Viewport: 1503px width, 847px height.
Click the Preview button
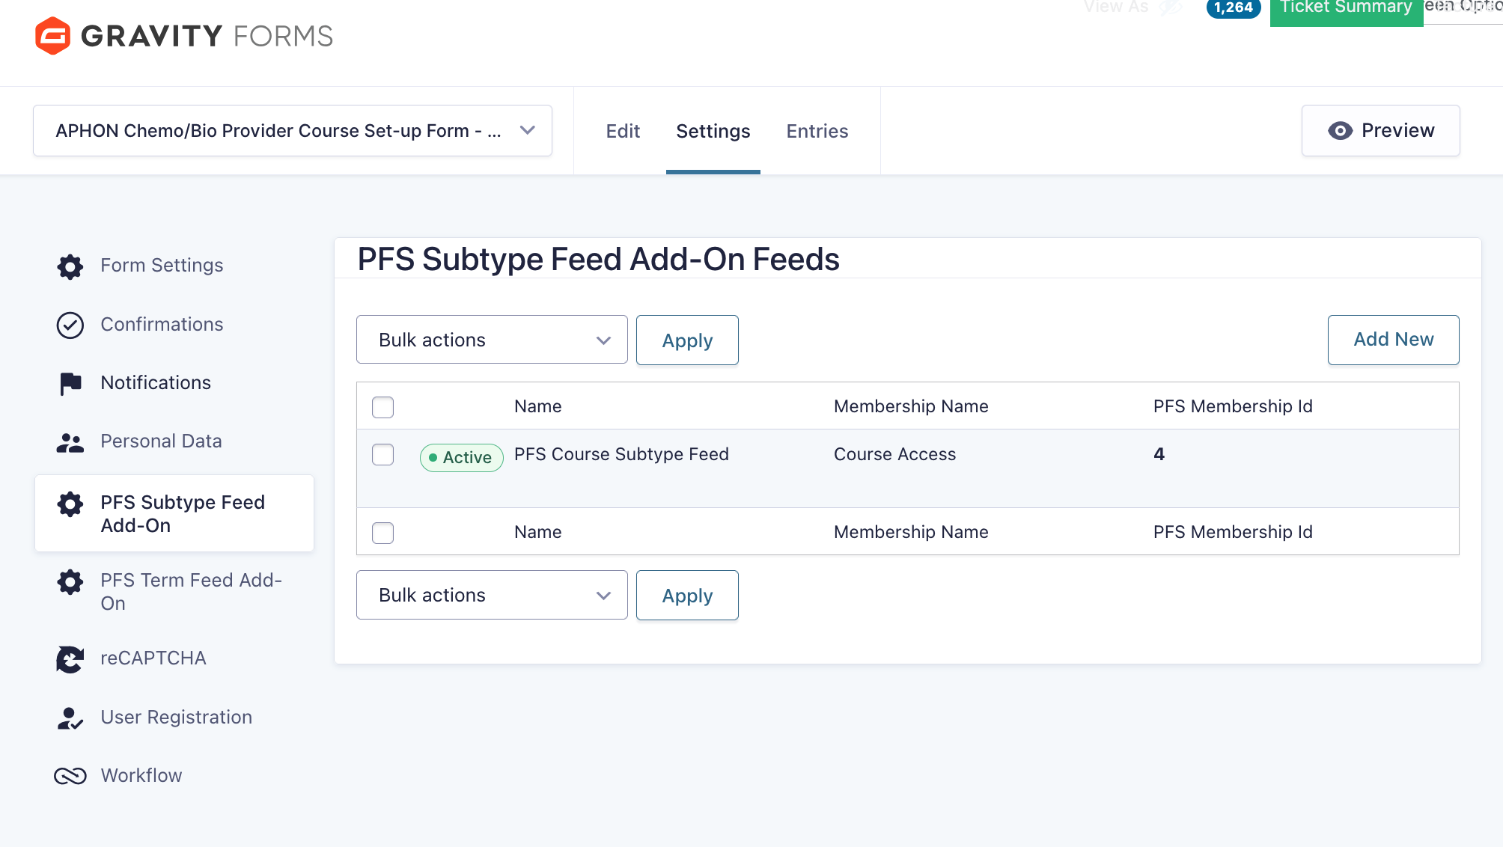tap(1380, 131)
